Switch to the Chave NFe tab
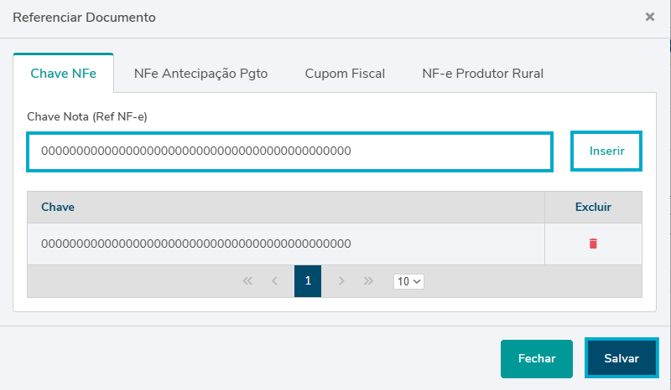The image size is (671, 390). pyautogui.click(x=64, y=74)
